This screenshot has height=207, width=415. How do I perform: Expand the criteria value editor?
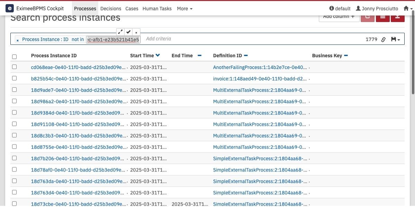(120, 32)
